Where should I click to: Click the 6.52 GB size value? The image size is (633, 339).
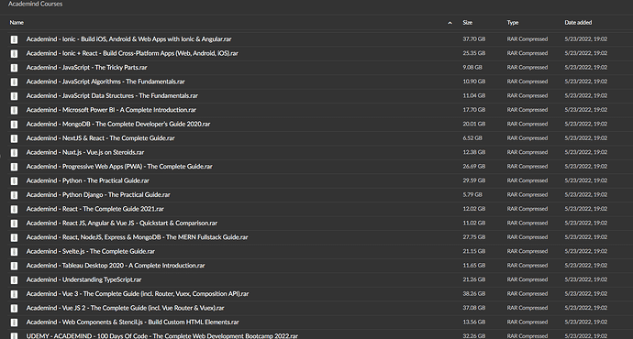[472, 137]
